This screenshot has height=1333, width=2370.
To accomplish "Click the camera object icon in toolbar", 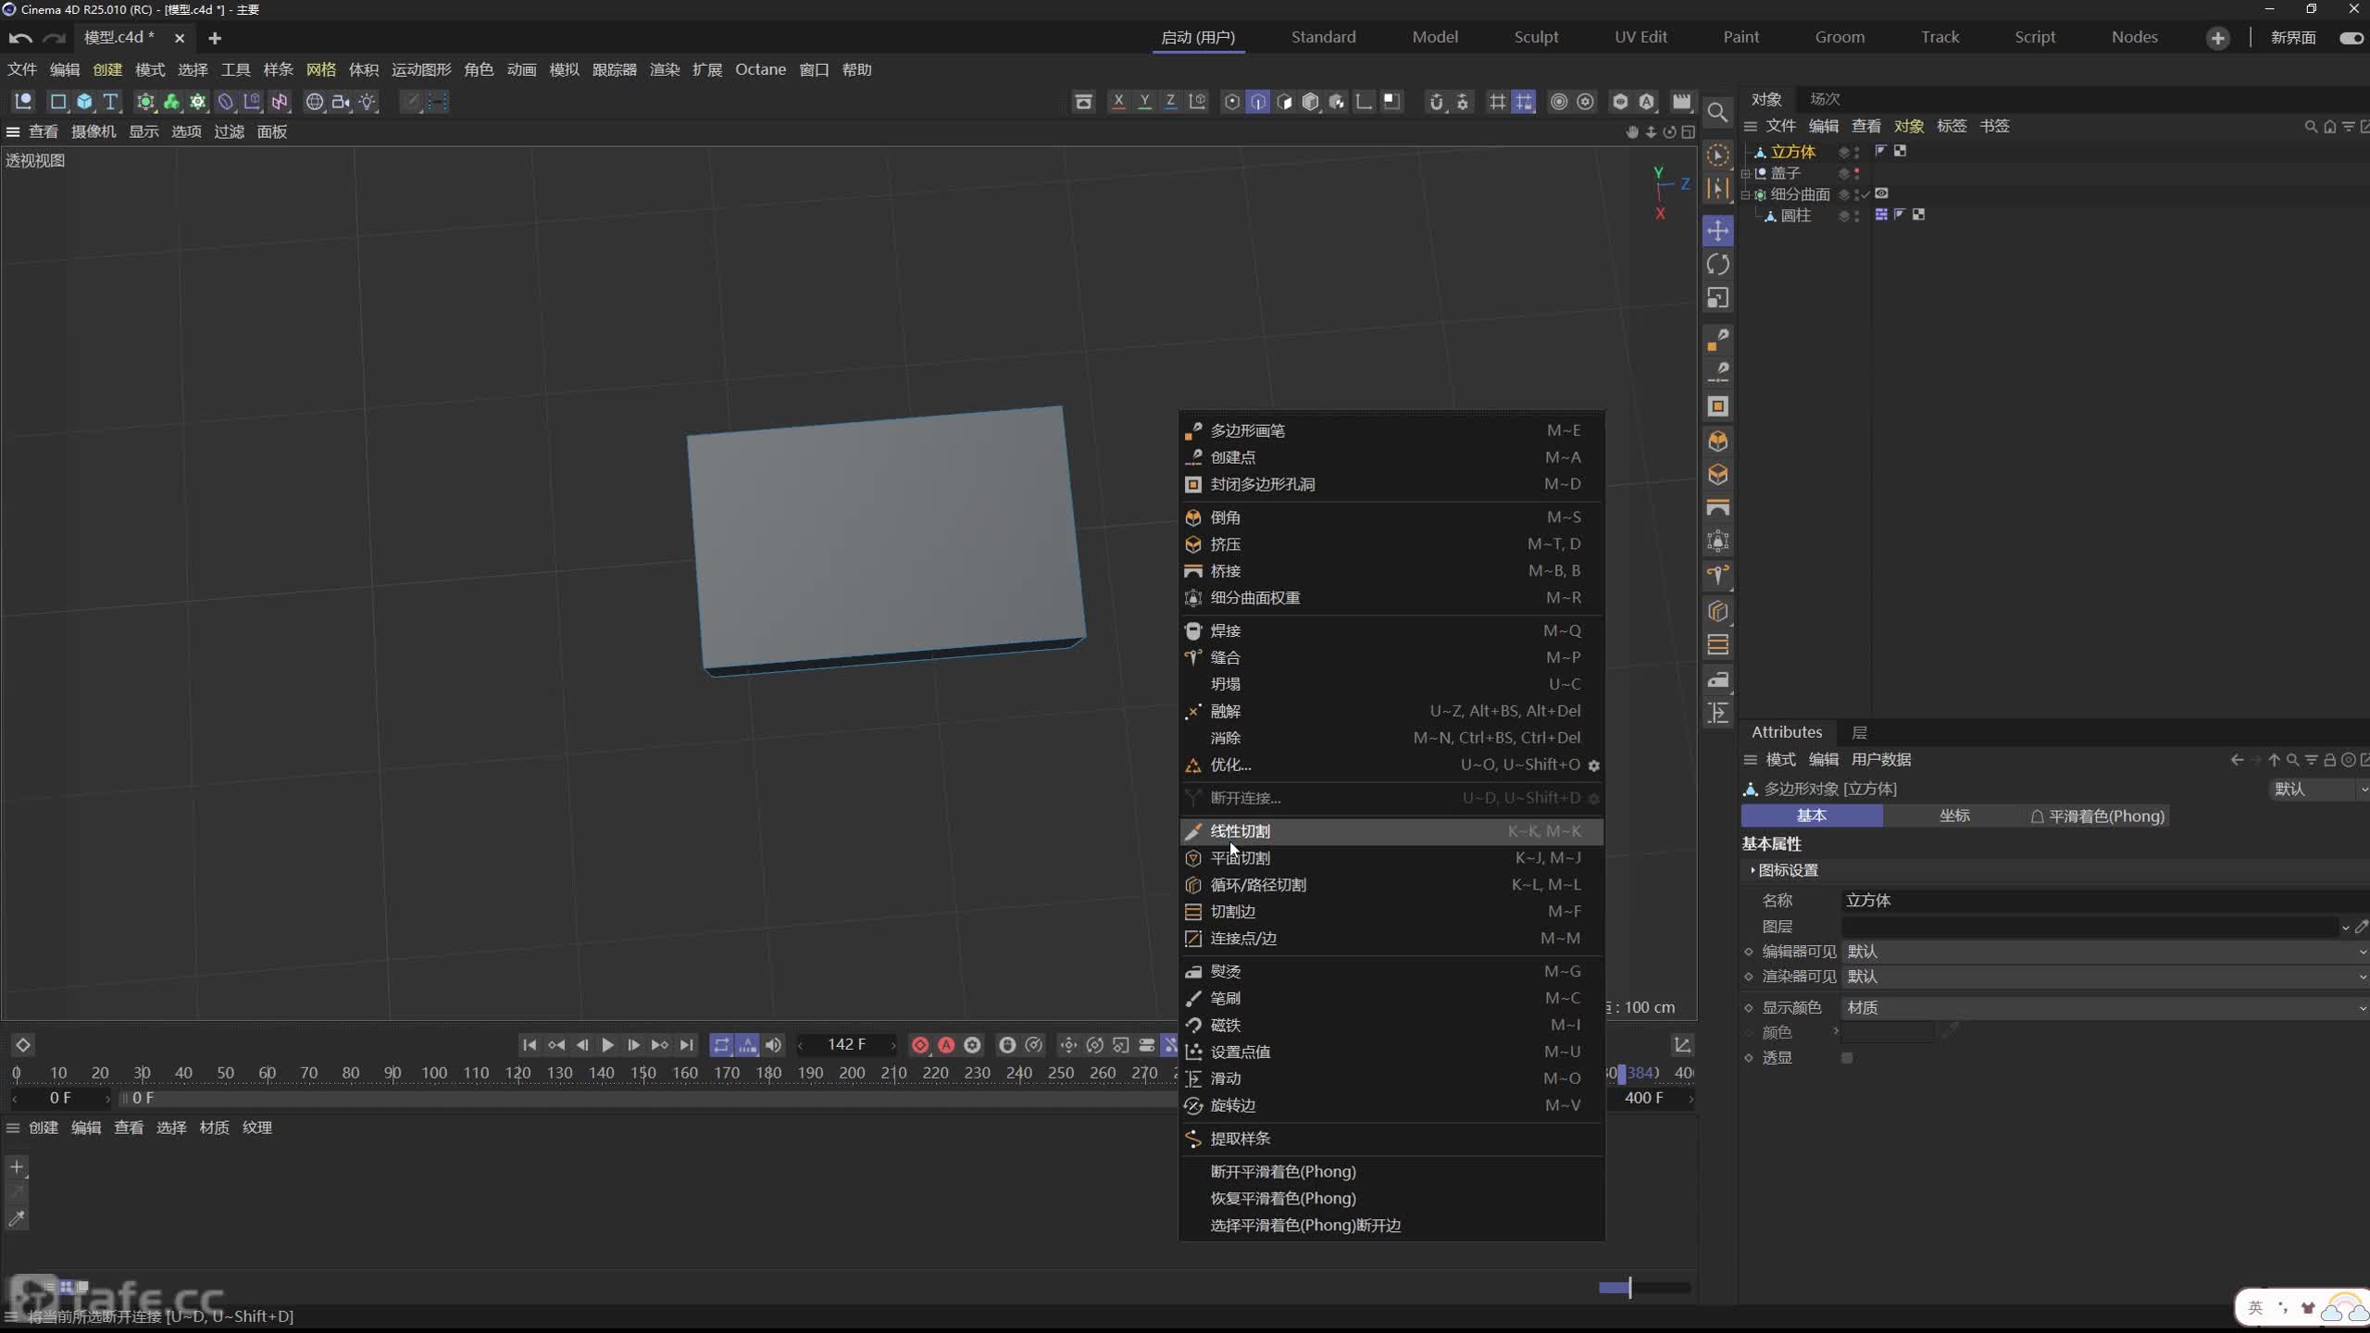I will tap(341, 102).
